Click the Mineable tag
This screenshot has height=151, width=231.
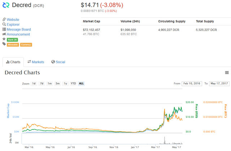click(x=13, y=45)
